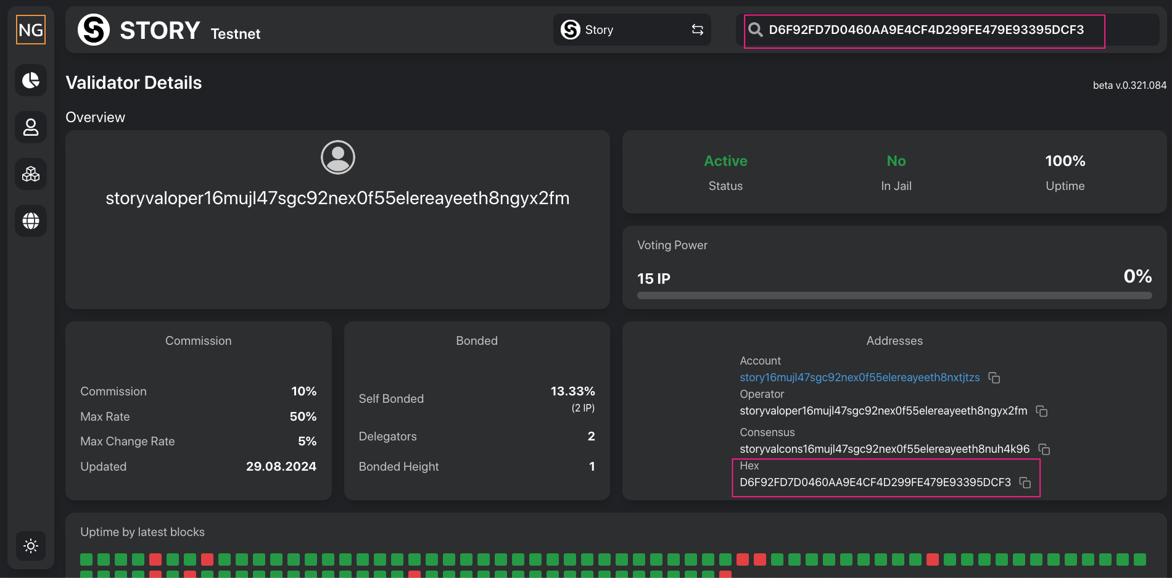Viewport: 1172px width, 578px height.
Task: Click the voting power progress bar
Action: [x=894, y=295]
